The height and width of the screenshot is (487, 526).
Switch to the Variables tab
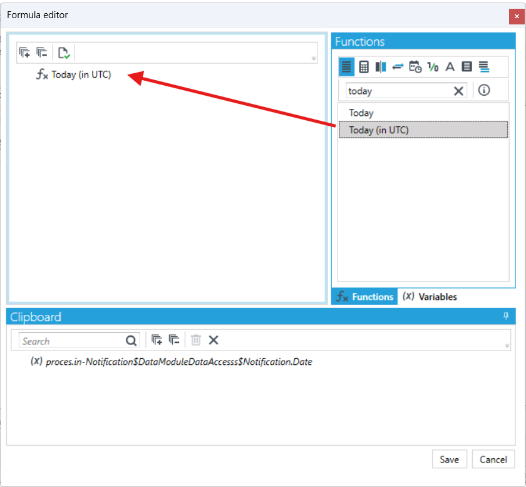[x=430, y=297]
